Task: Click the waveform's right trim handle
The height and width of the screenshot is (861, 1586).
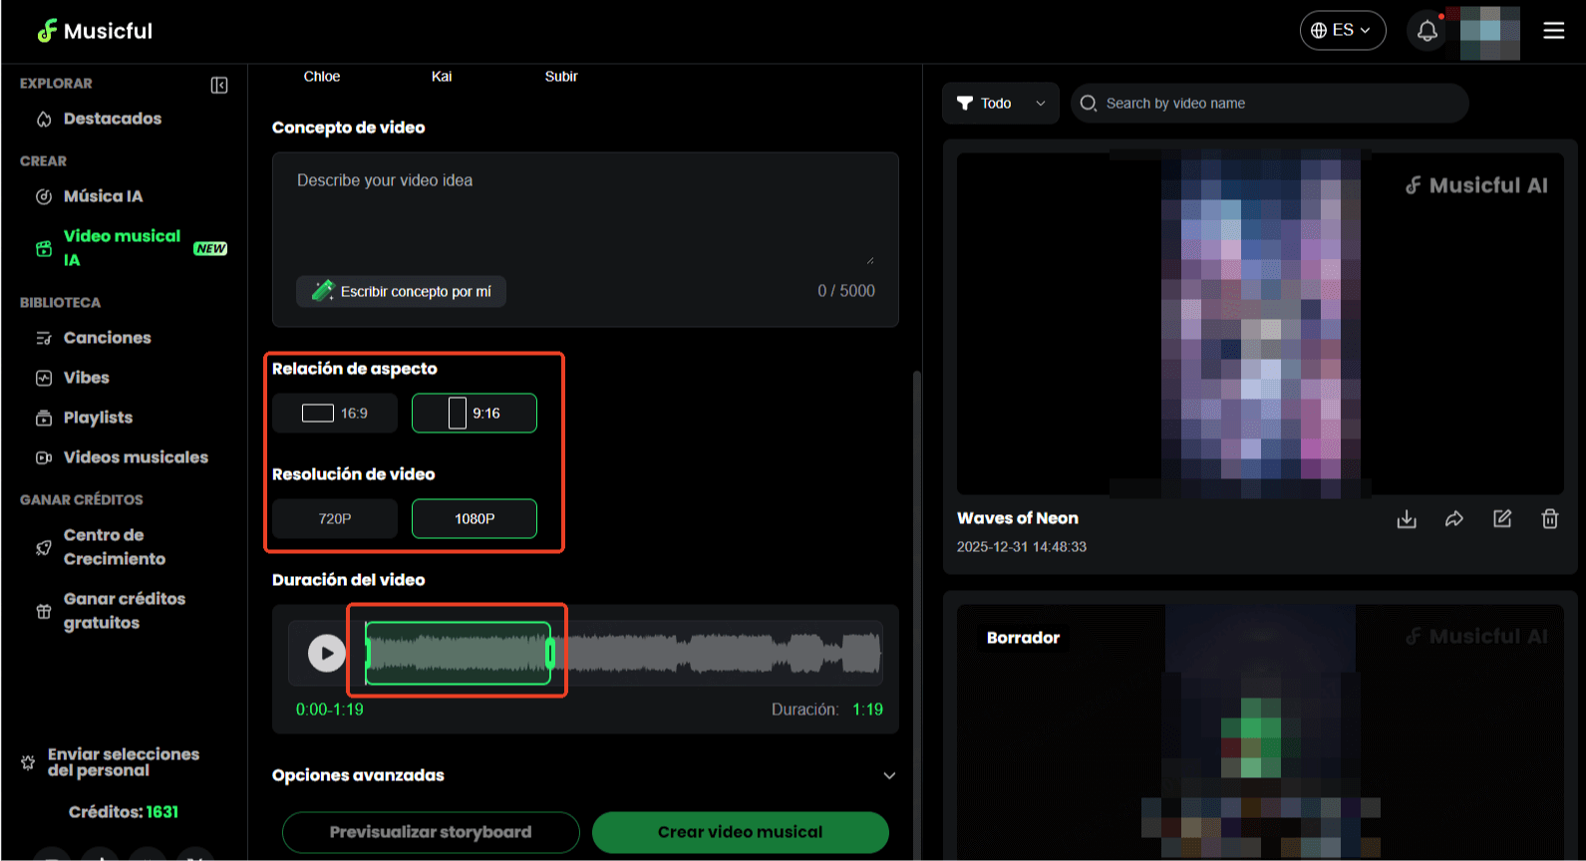Action: 550,654
